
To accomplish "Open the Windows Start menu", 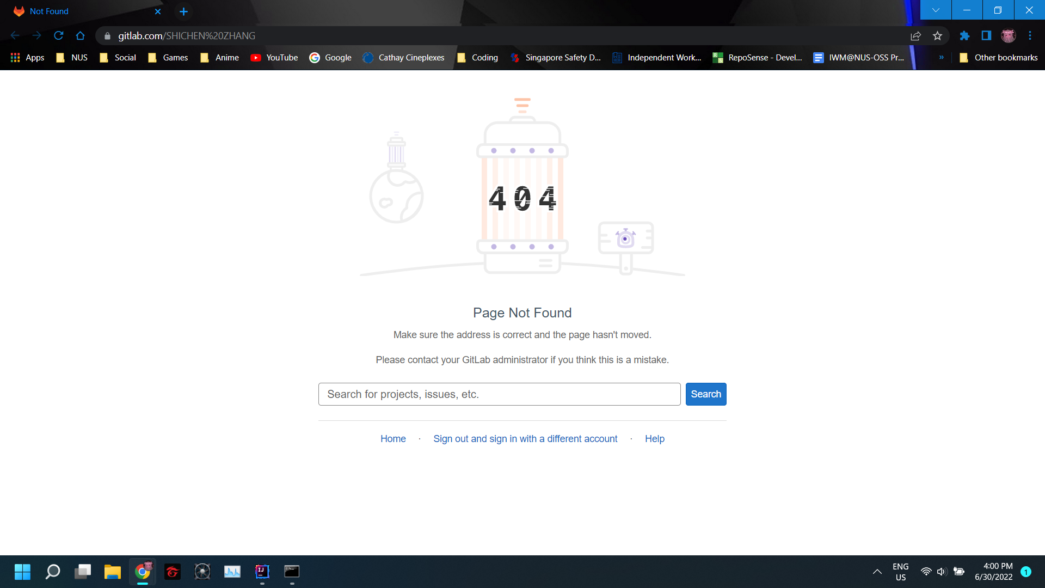I will 22,572.
